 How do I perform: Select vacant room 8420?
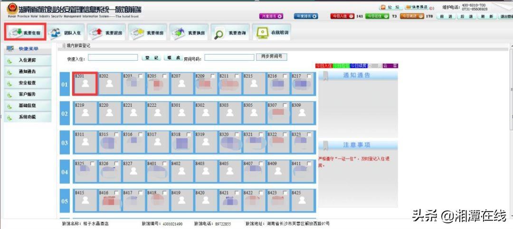tap(206, 200)
